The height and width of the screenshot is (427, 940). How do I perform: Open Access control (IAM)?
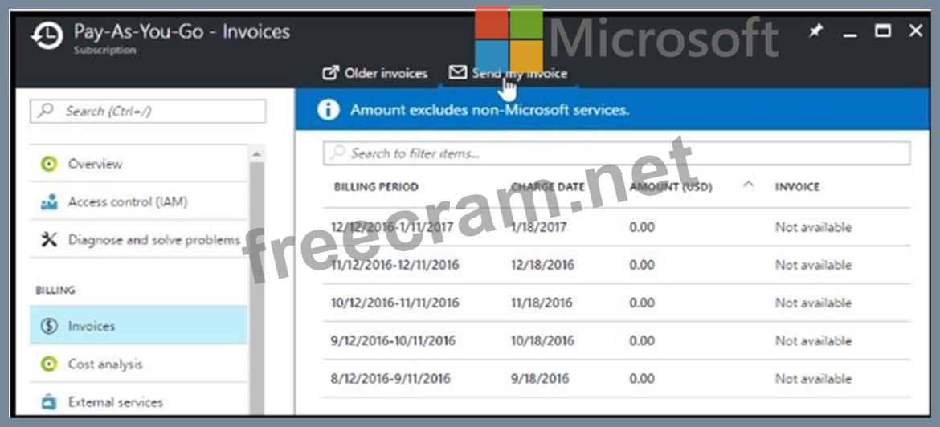pyautogui.click(x=138, y=201)
